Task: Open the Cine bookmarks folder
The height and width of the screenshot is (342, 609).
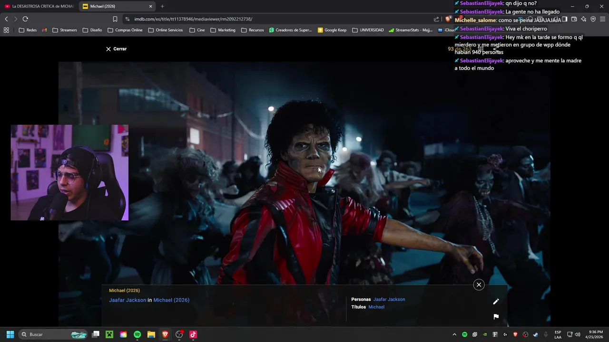Action: pyautogui.click(x=197, y=30)
